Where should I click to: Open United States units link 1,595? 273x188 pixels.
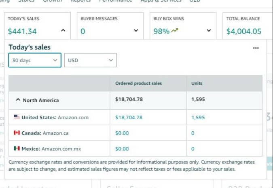coord(198,118)
